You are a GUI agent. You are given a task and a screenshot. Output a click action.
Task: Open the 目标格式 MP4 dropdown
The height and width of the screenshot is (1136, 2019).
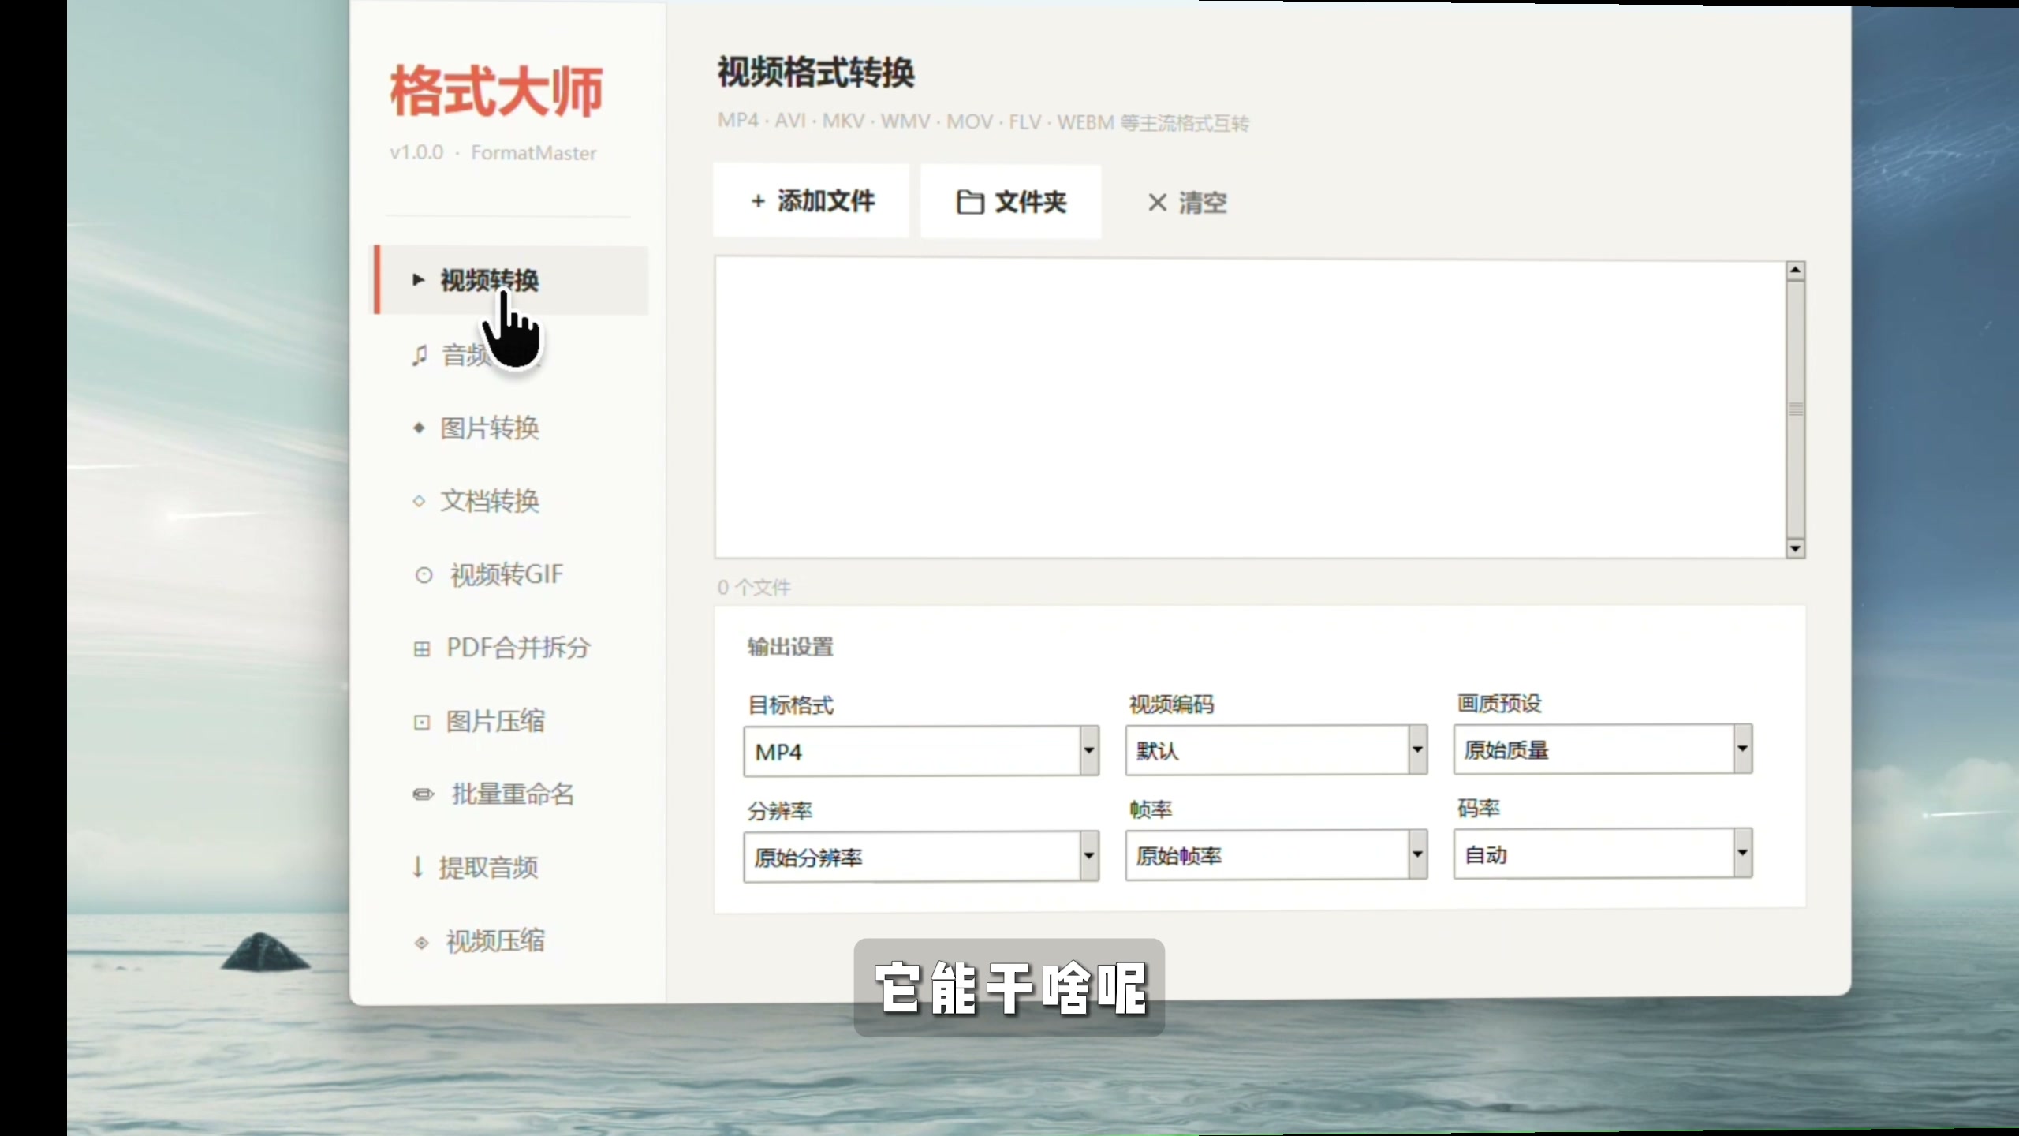(x=921, y=752)
